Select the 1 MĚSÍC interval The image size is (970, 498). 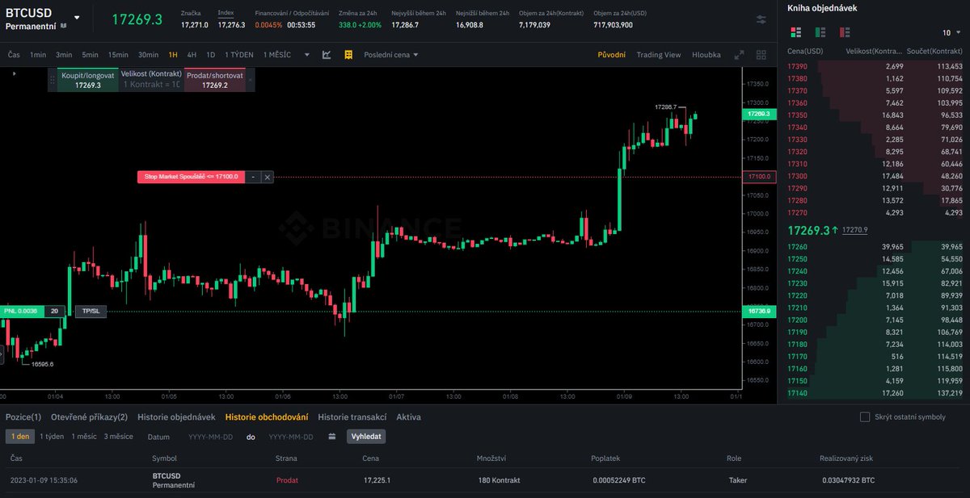pyautogui.click(x=276, y=55)
